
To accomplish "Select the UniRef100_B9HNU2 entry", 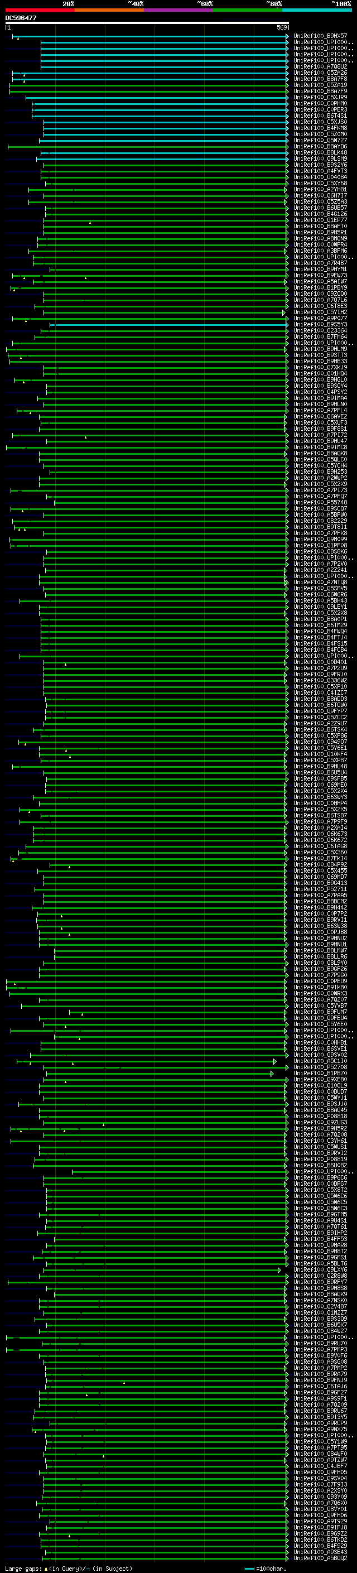I will coord(320,938).
